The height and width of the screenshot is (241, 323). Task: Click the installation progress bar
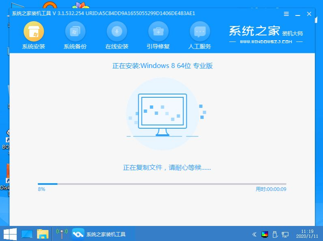[x=162, y=184]
